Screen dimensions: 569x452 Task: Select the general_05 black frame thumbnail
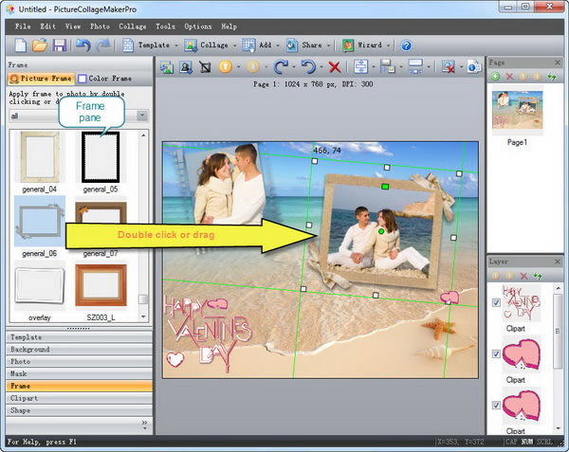pyautogui.click(x=101, y=157)
